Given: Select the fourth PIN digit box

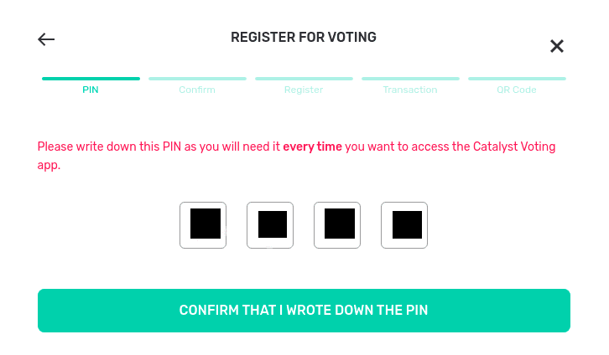Looking at the screenshot, I should coord(404,225).
